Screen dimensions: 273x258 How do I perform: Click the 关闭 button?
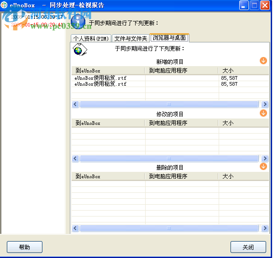248,247
